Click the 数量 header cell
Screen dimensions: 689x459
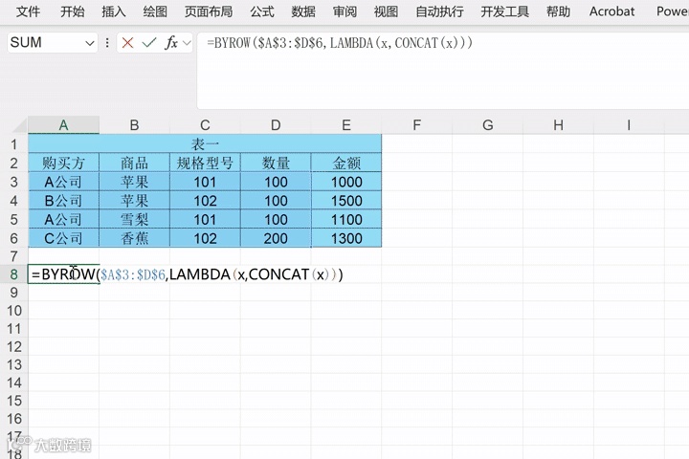point(276,163)
